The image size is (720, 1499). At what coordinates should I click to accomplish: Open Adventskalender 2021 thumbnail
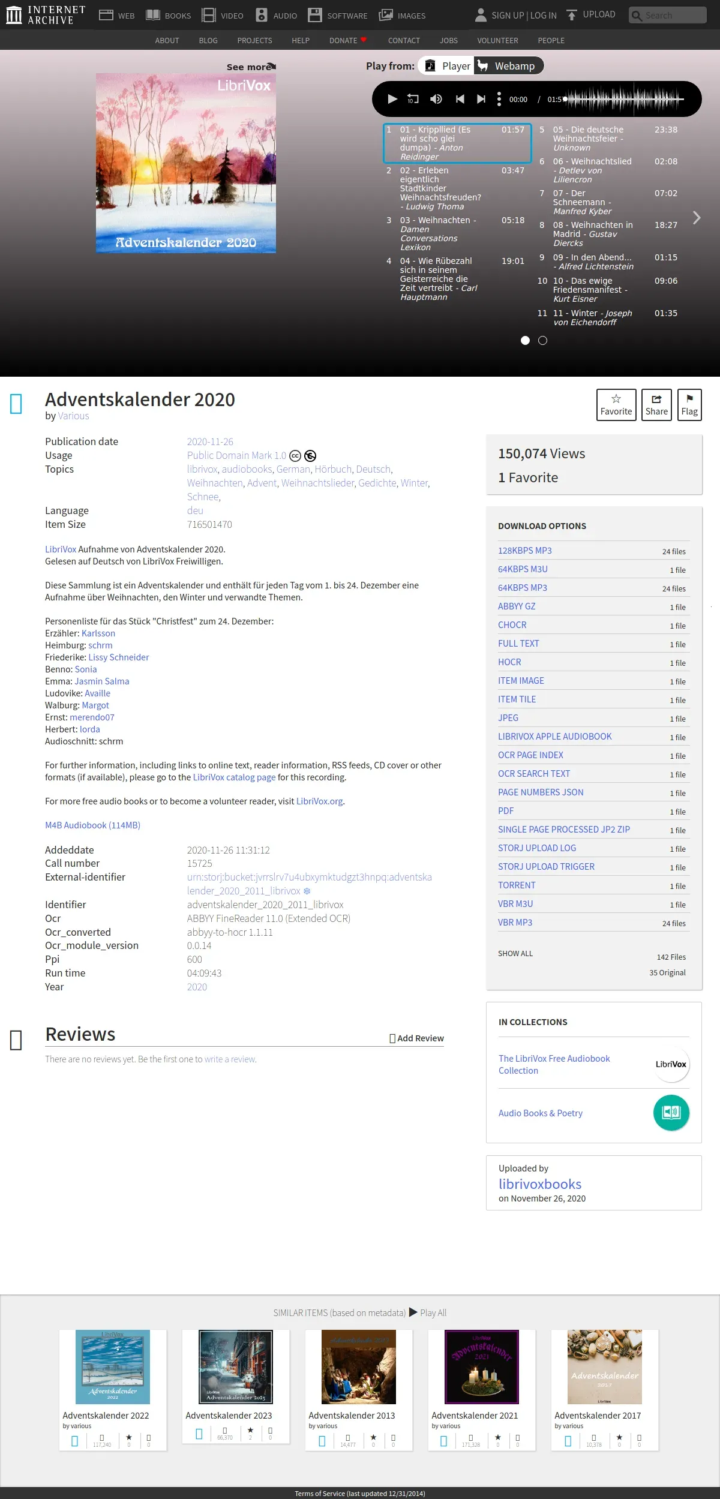coord(482,1367)
